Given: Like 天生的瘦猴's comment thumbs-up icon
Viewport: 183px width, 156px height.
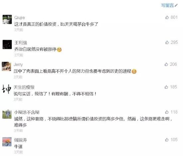Looking at the screenshot, I should [166, 87].
